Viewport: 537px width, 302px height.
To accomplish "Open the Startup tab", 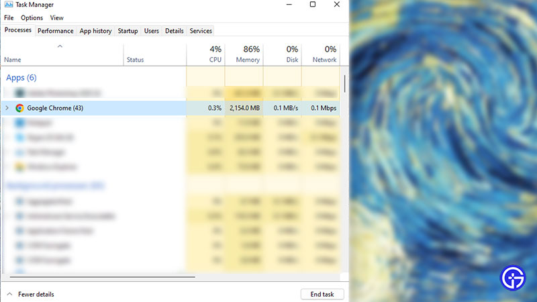I will pos(128,31).
